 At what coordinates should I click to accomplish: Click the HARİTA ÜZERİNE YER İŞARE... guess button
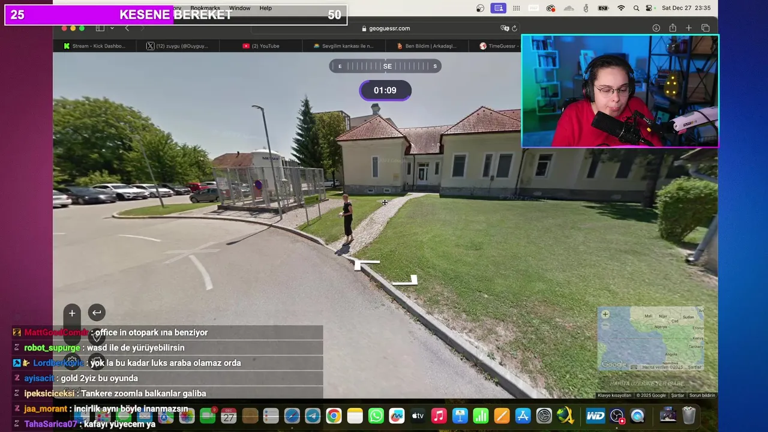tap(650, 383)
